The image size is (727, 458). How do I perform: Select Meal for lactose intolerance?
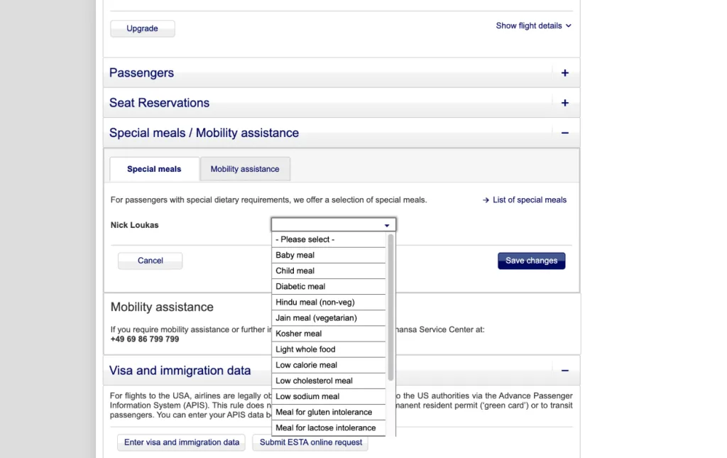click(x=329, y=428)
